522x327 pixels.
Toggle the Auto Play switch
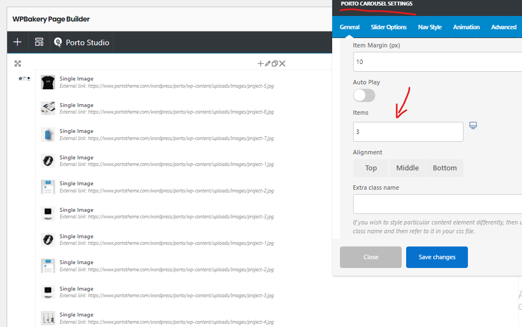(364, 95)
